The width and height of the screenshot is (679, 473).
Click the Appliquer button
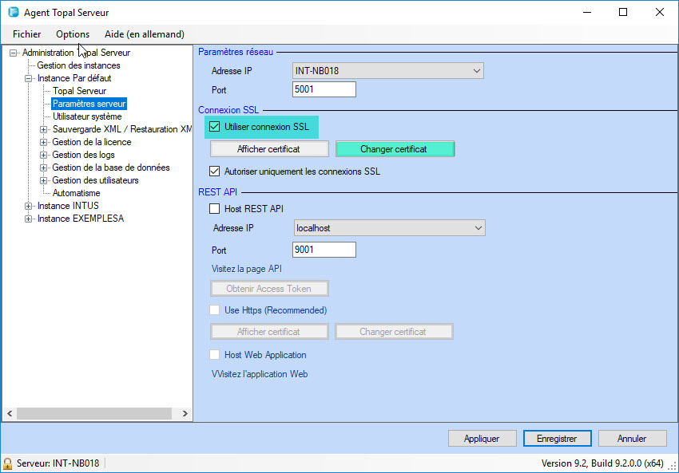tap(482, 439)
